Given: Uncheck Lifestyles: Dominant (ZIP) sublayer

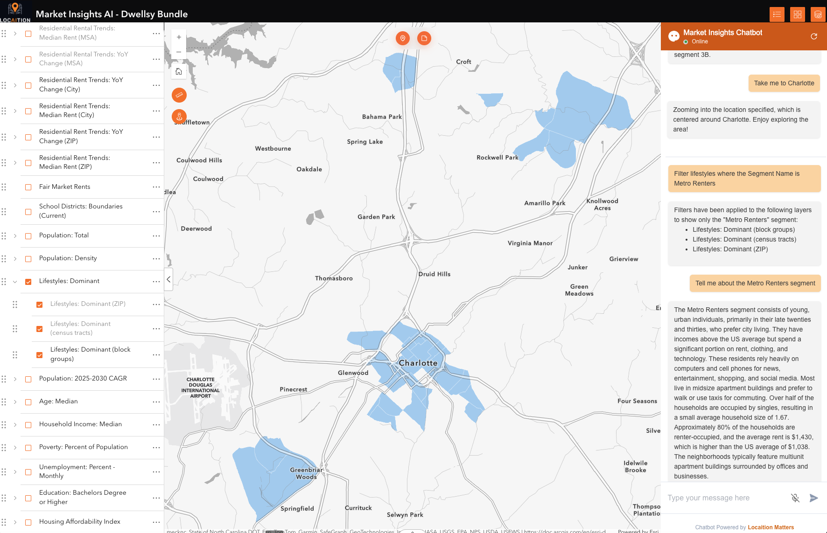Looking at the screenshot, I should tap(40, 305).
